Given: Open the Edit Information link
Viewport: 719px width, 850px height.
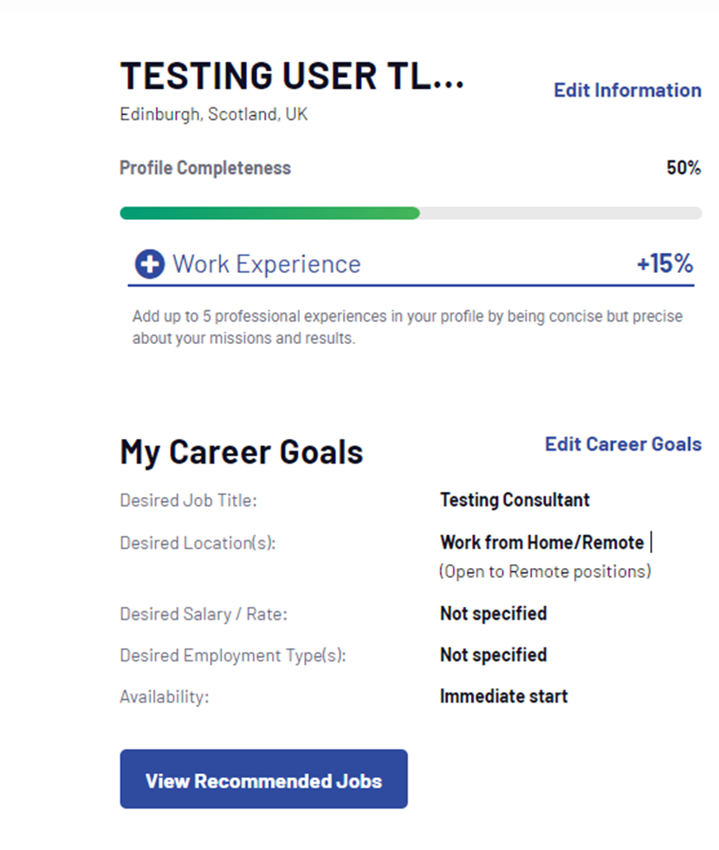Looking at the screenshot, I should pos(627,90).
